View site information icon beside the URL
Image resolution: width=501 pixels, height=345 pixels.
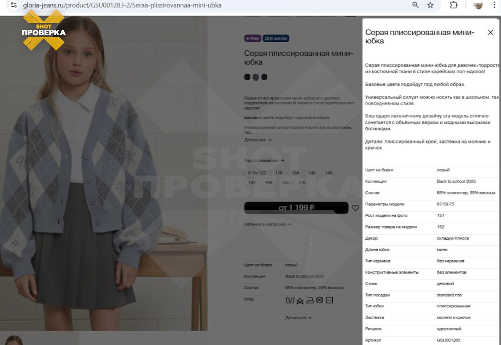(14, 5)
